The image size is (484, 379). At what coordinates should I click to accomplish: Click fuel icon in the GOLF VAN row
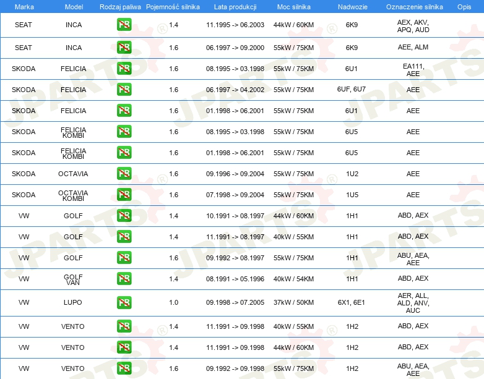point(124,278)
